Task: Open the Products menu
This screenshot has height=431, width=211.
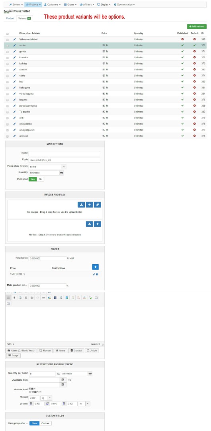Action: click(33, 5)
